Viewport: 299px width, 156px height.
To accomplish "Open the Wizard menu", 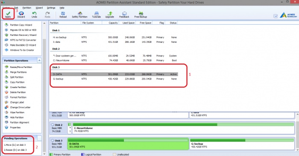I will point(39,8).
